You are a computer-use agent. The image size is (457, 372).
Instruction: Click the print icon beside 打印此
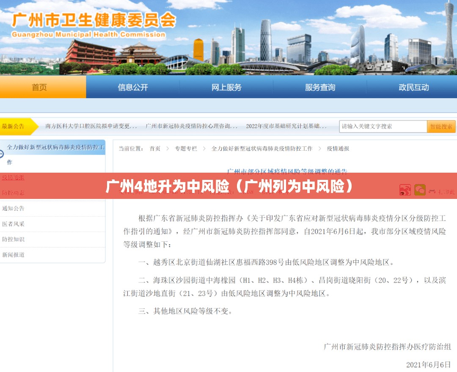coord(432,192)
